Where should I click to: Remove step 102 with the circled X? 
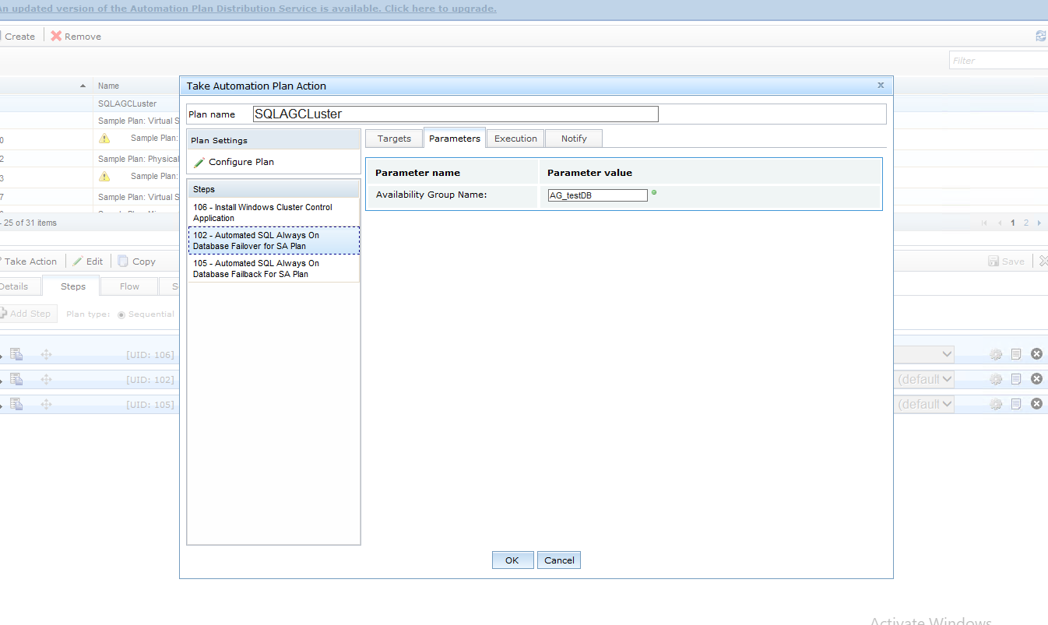tap(1036, 379)
